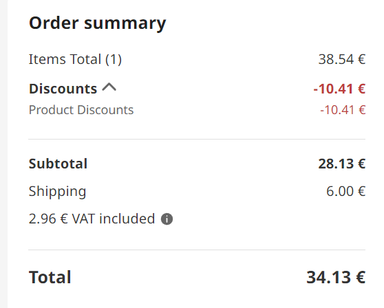Viewport: 384px width, 308px height.
Task: Click the bold red -10.41 € amount
Action: 339,89
